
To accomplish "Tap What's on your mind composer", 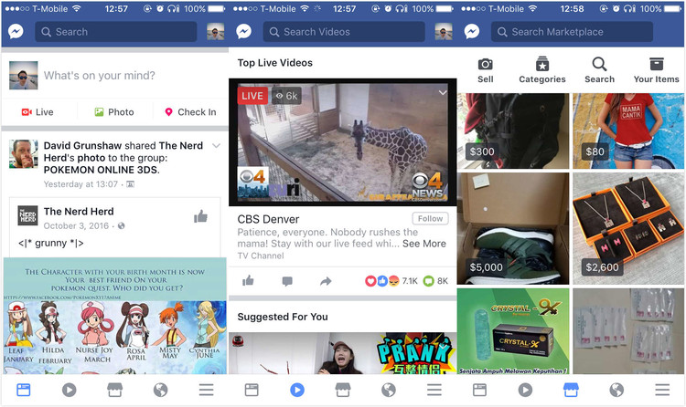I will (x=100, y=76).
